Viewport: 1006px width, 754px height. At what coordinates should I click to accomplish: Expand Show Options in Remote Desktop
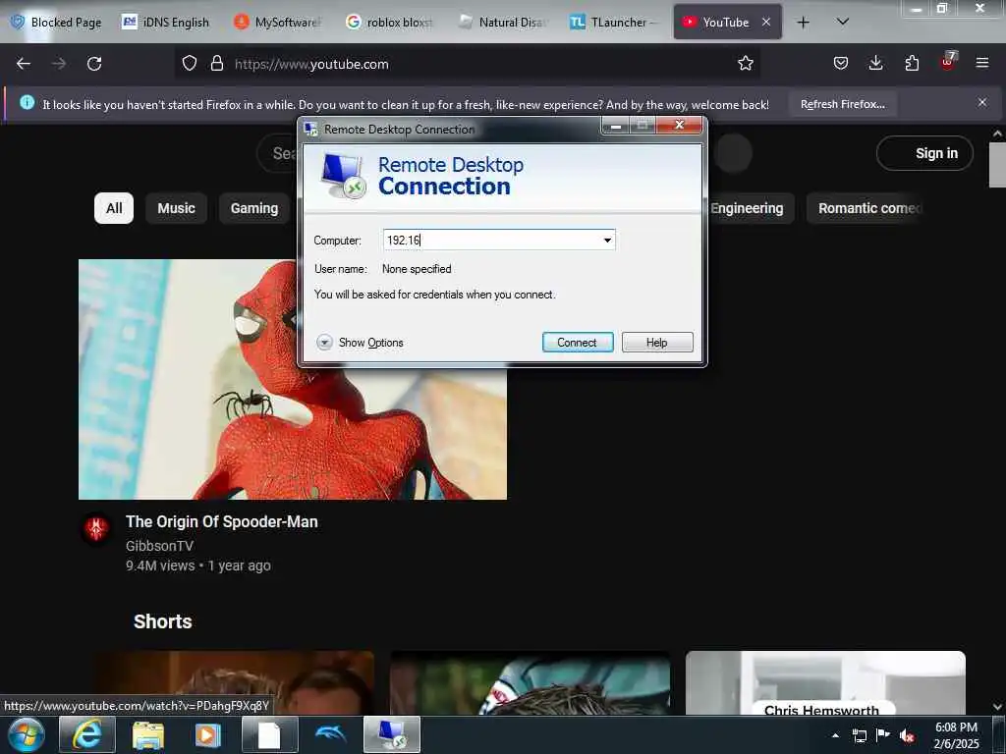[360, 343]
